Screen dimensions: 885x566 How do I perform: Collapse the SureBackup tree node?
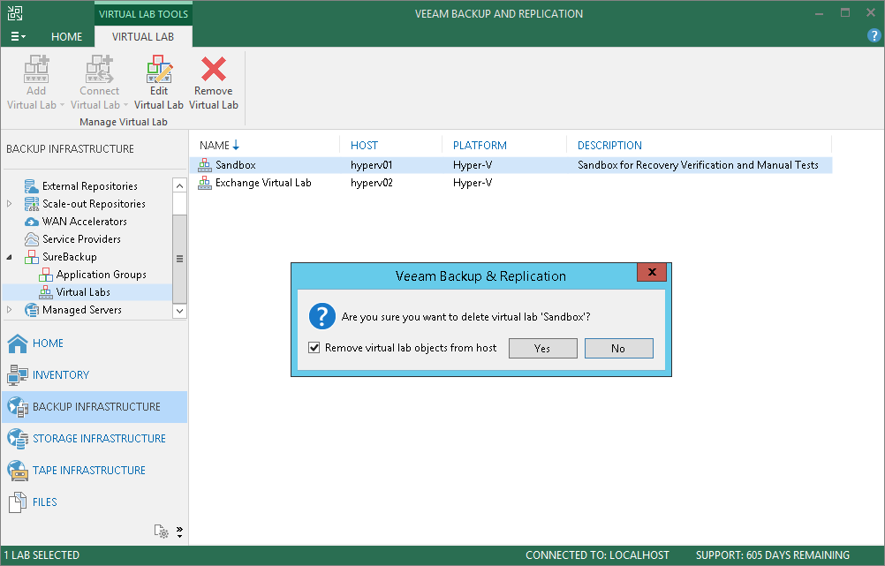pyautogui.click(x=9, y=257)
